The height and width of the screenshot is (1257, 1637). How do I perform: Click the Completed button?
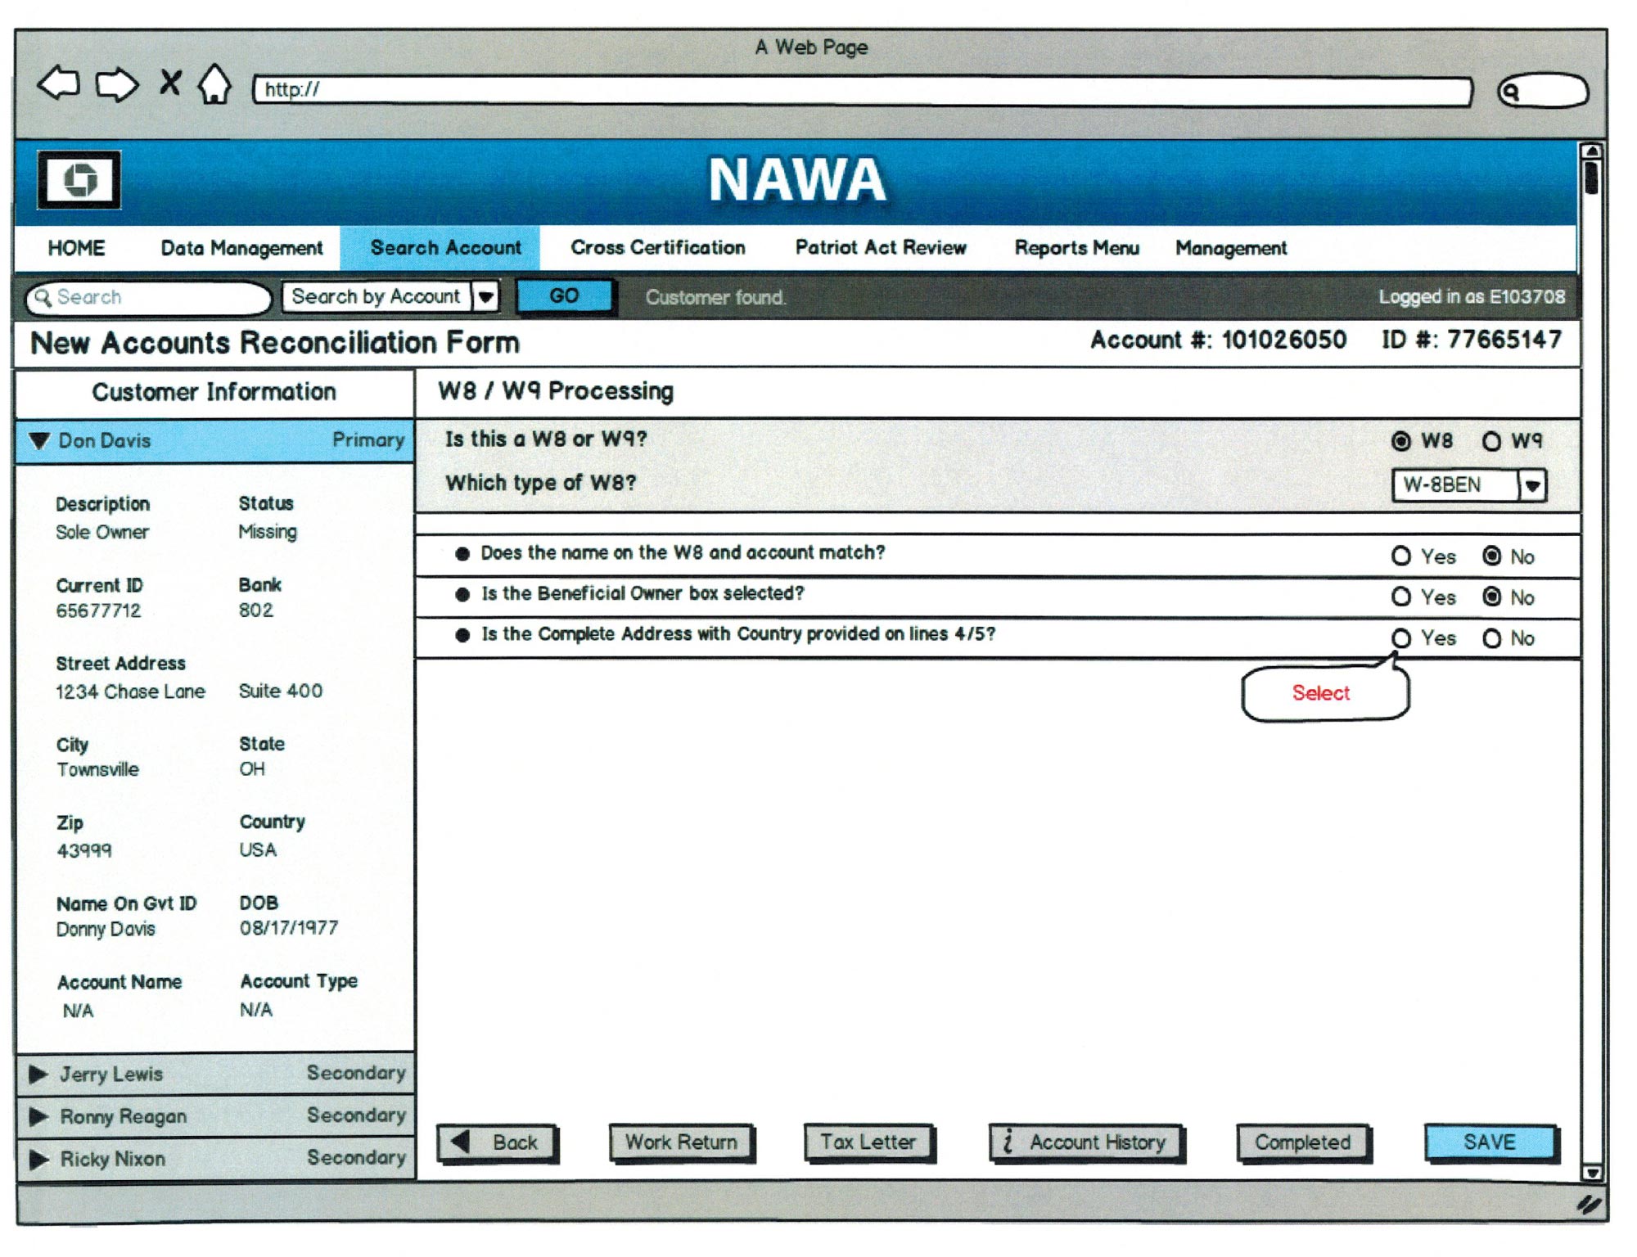(x=1302, y=1142)
